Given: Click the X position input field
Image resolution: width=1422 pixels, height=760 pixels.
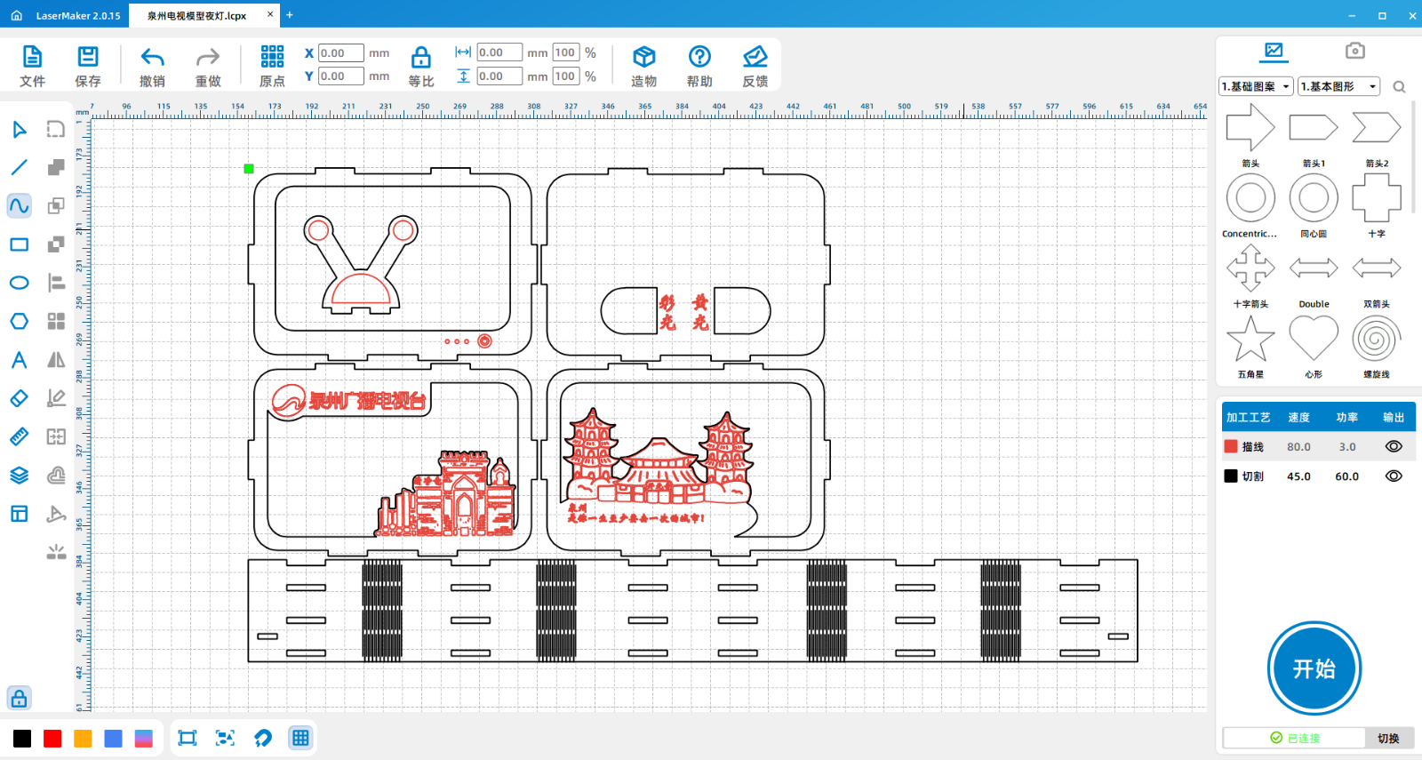Looking at the screenshot, I should [x=340, y=53].
